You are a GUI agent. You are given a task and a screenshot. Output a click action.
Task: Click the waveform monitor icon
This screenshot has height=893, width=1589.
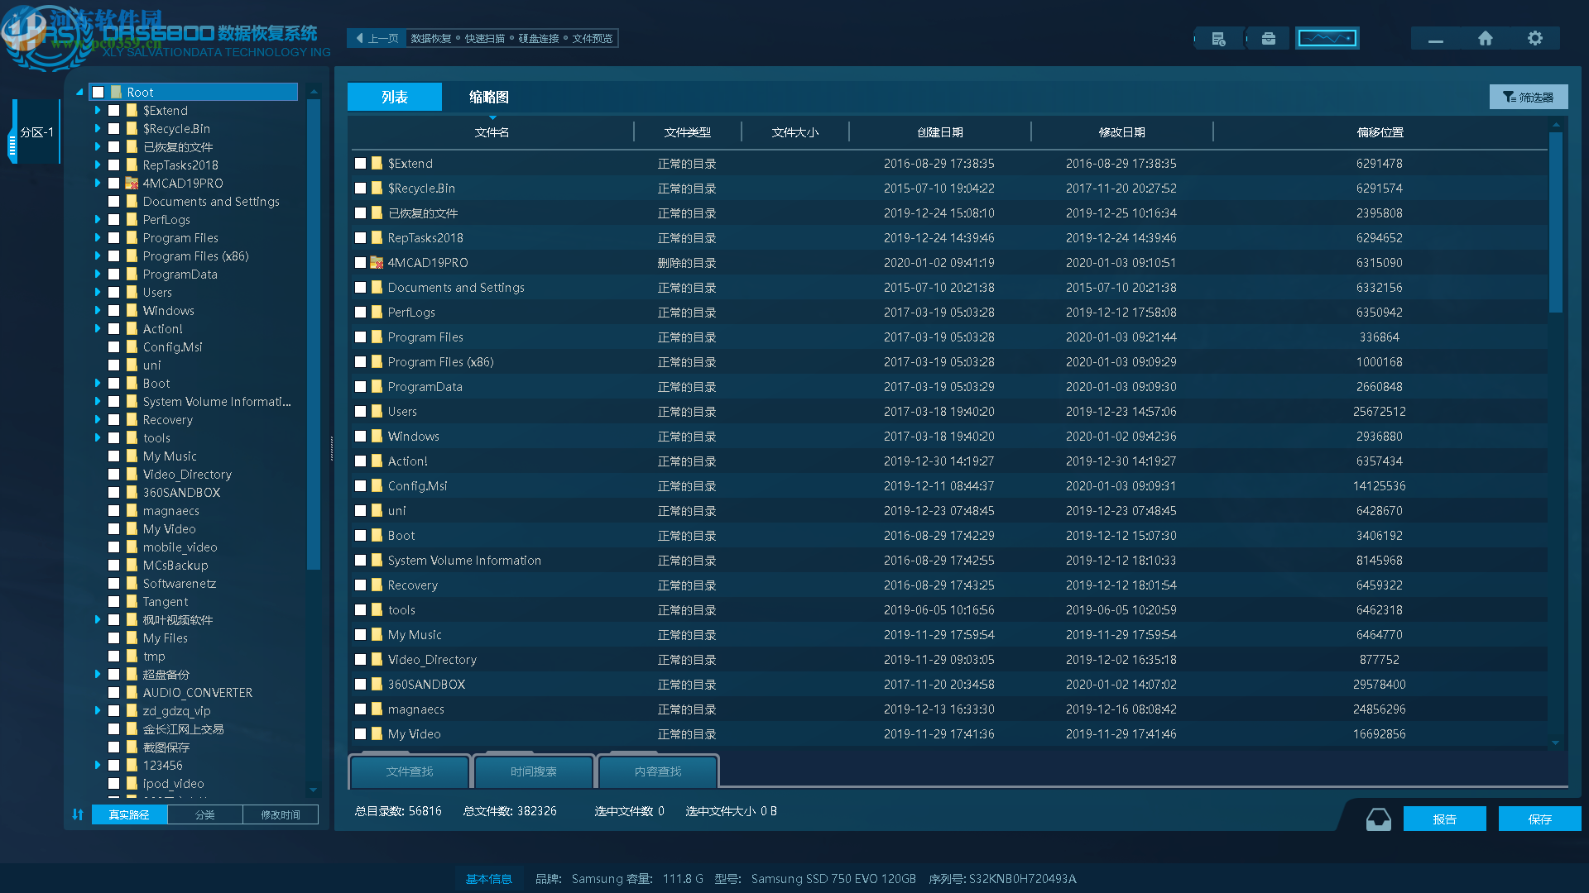[1327, 39]
